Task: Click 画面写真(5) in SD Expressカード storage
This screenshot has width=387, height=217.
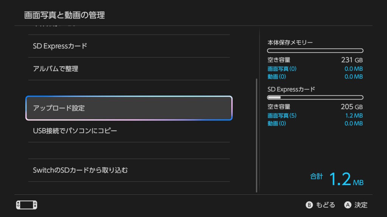Action: 282,116
